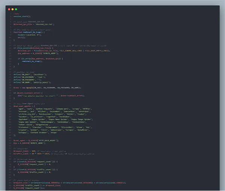The height and width of the screenshot is (191, 225).
Task: Click the in_array($ip_address, $blocked_ips) condition
Action: [41, 59]
